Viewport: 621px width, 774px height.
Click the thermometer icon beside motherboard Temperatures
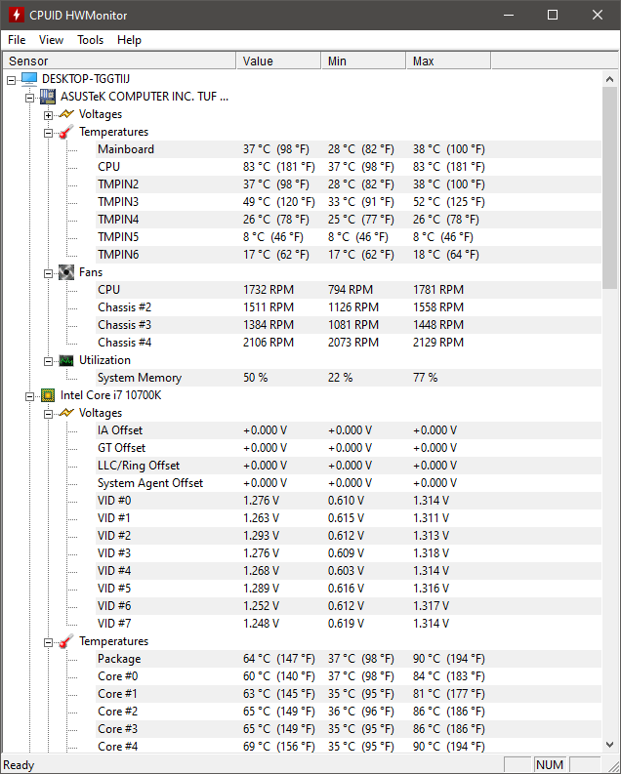point(65,132)
